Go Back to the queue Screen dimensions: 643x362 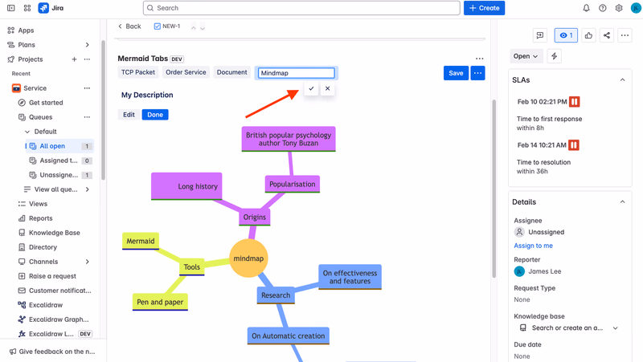tap(129, 26)
